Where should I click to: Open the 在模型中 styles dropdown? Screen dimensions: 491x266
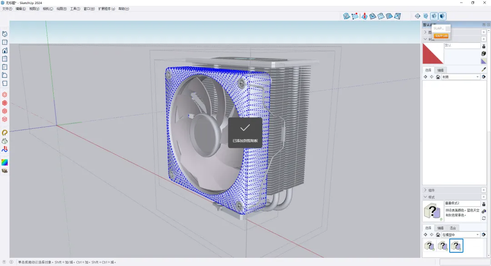coord(461,235)
